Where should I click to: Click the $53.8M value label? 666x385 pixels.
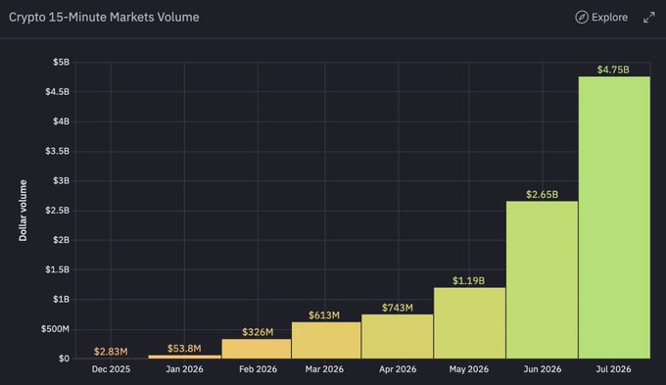click(x=184, y=349)
